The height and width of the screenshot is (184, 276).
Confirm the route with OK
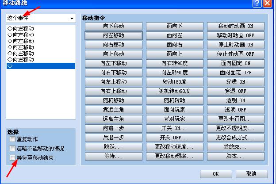(x=216, y=174)
